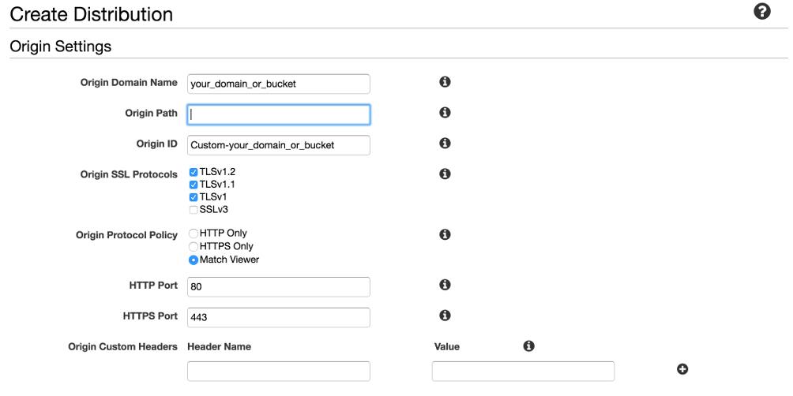View Origin SSL Protocols info tooltip icon

(445, 174)
